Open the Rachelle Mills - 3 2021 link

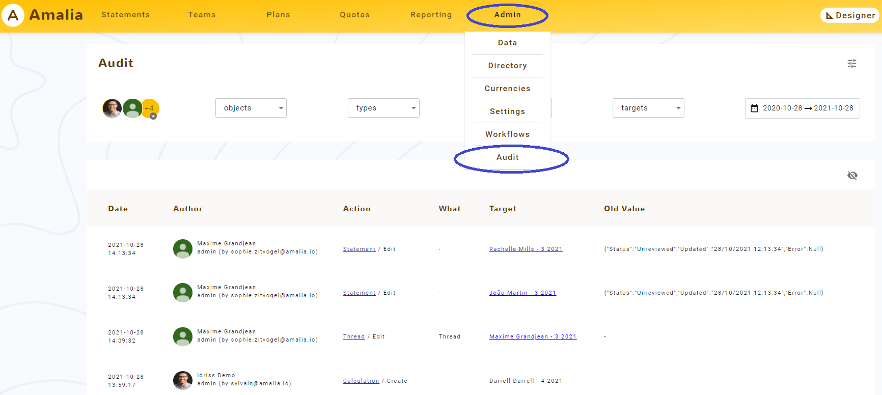tap(526, 249)
